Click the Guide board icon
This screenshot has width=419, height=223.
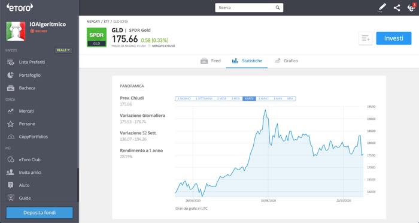(10, 198)
